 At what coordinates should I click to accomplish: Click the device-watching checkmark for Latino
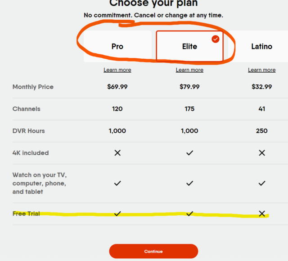[x=262, y=183]
